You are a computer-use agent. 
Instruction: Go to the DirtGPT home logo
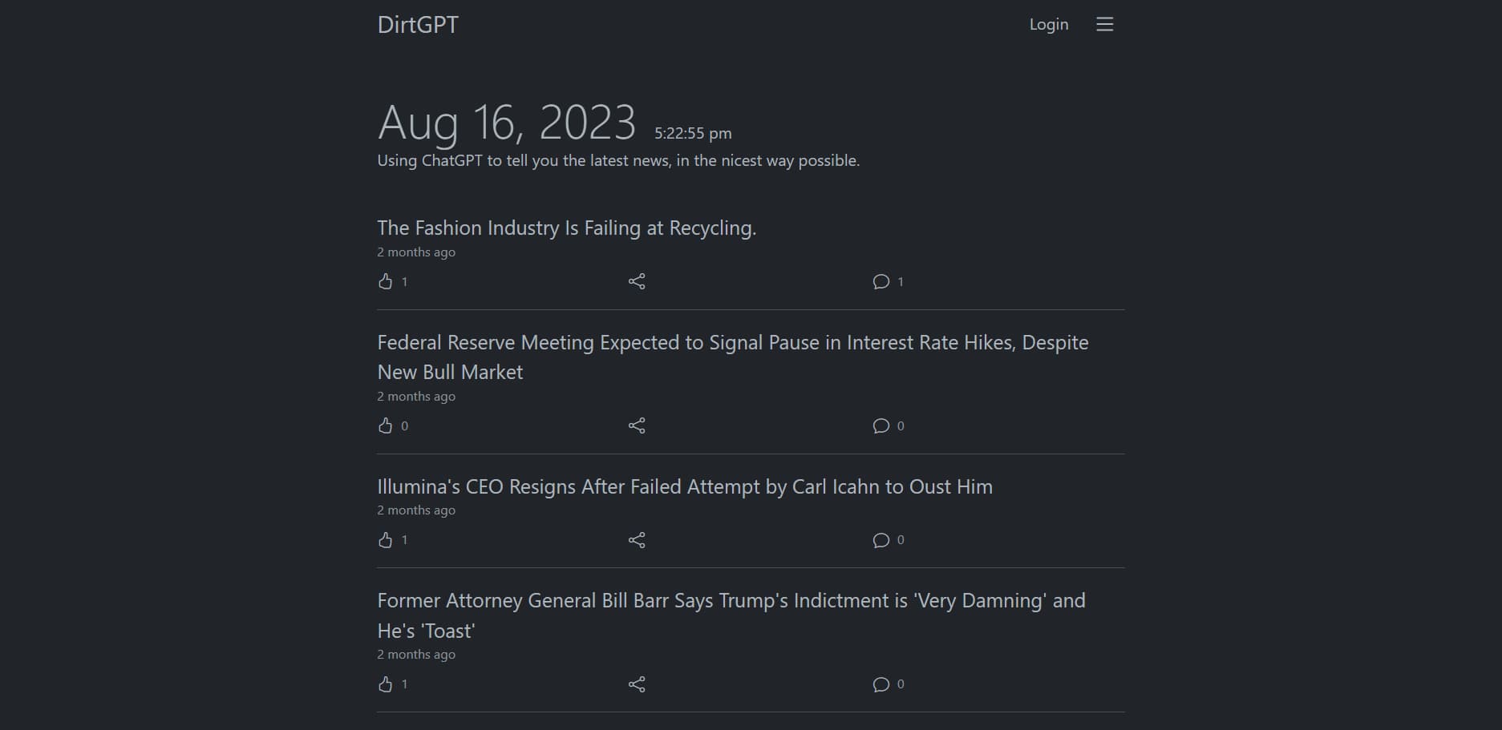point(418,25)
